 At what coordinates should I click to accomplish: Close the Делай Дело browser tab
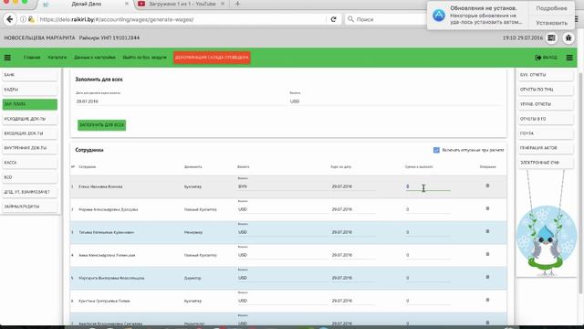tap(127, 4)
